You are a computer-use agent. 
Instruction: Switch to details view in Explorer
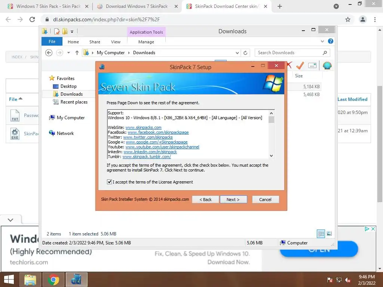(321, 234)
